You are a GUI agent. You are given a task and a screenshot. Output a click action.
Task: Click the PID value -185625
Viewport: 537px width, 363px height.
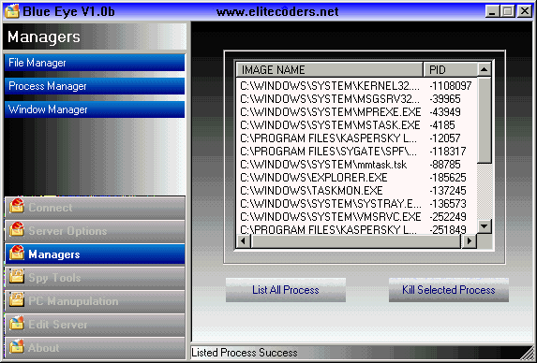[448, 178]
